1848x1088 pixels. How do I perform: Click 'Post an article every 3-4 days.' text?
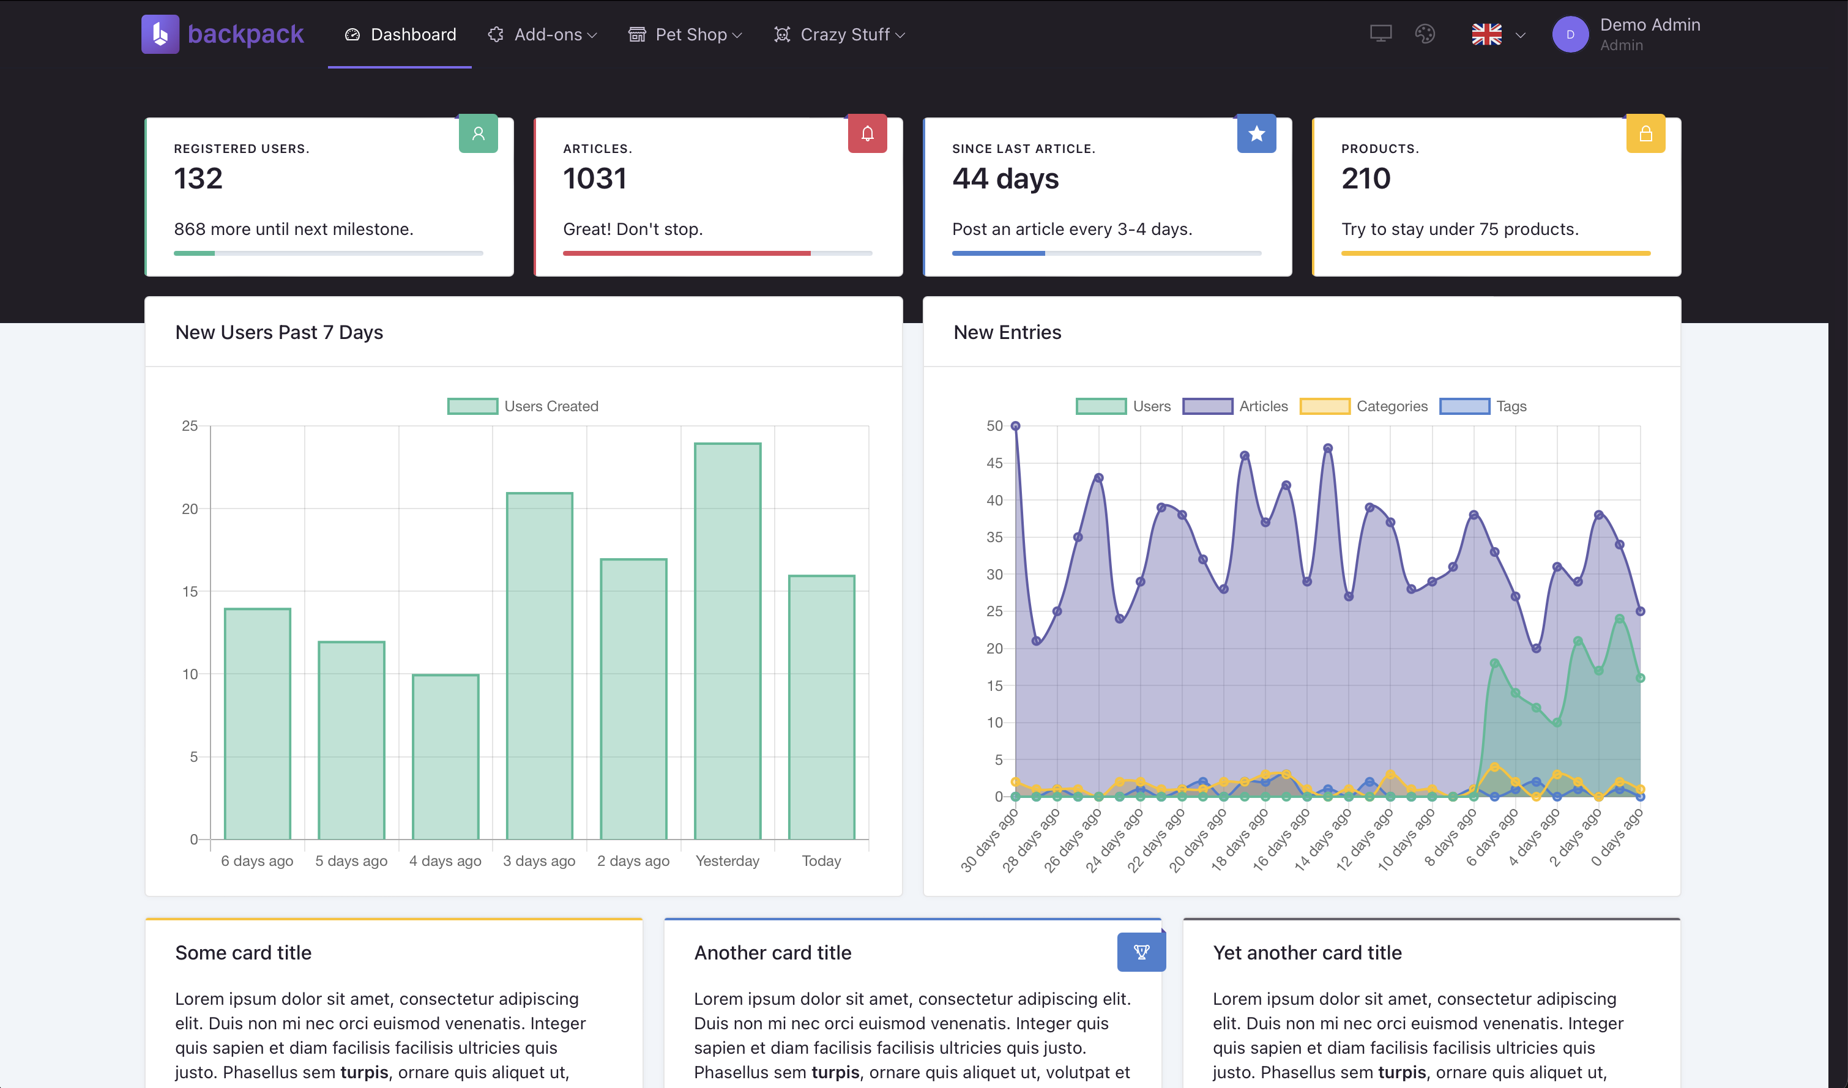tap(1072, 229)
